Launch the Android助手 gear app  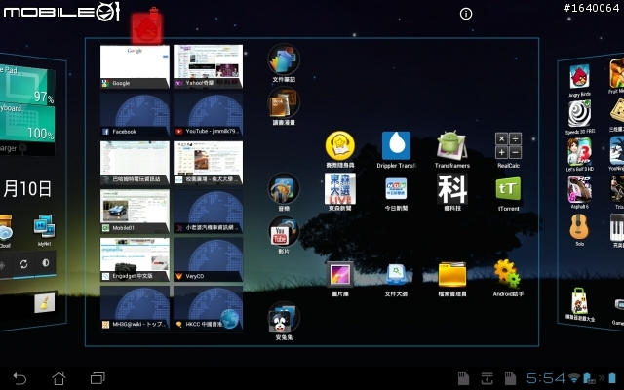click(x=507, y=273)
